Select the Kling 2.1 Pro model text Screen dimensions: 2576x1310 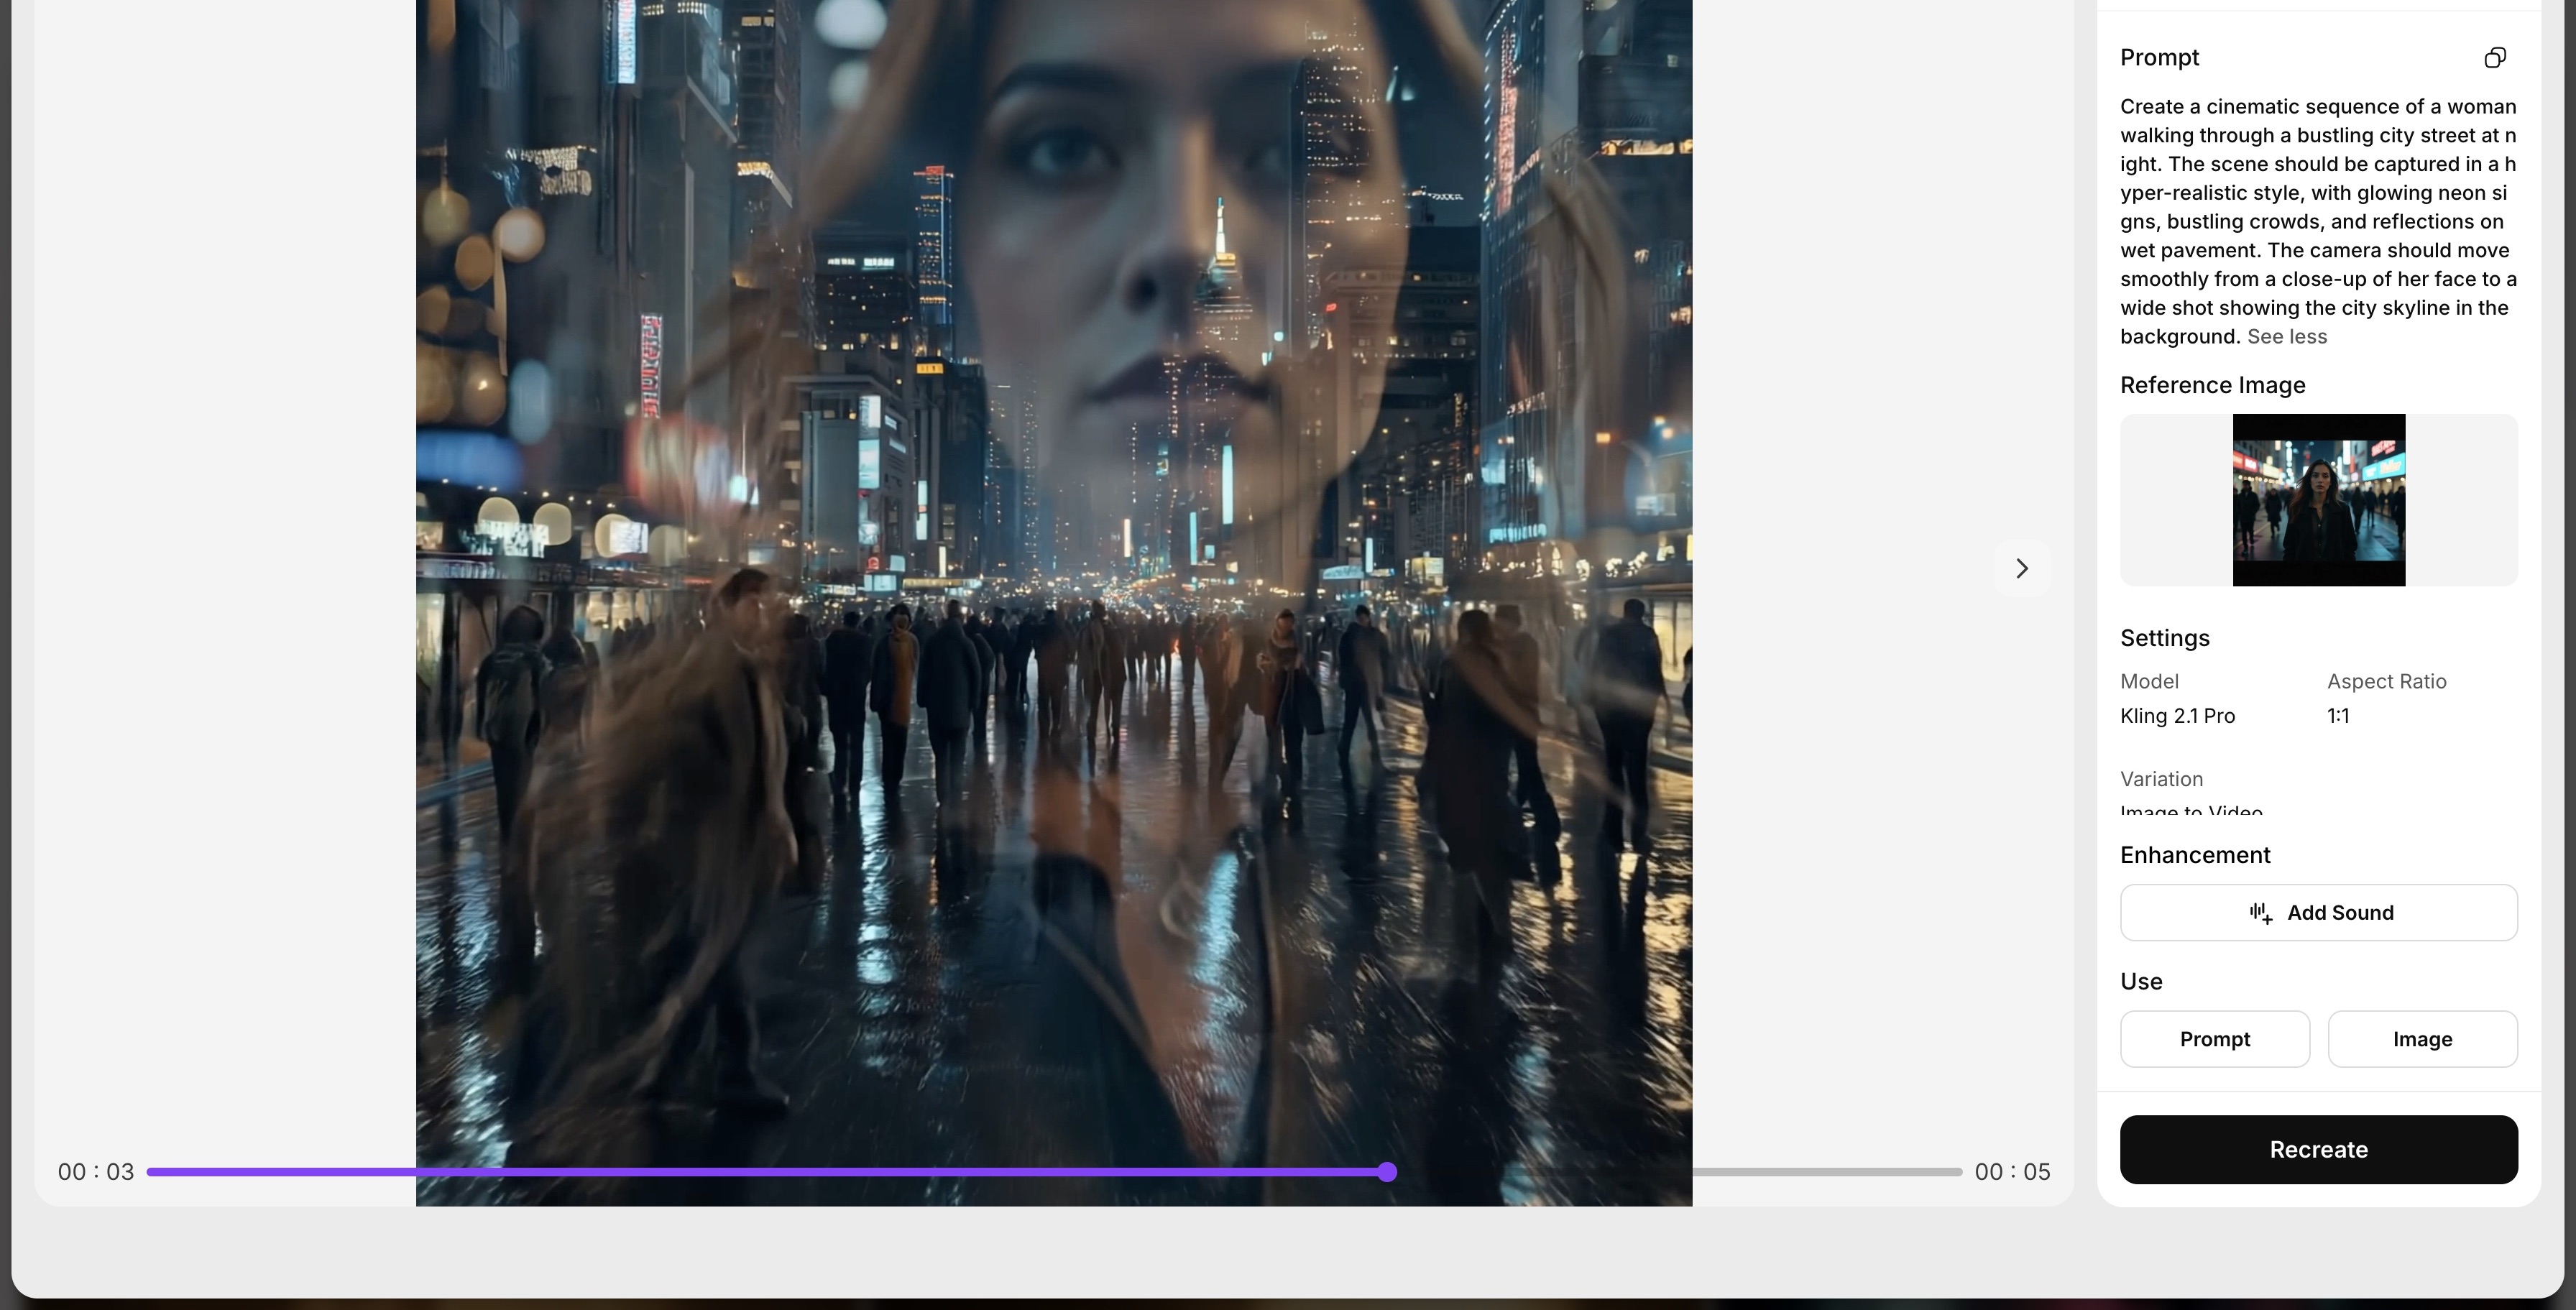(x=2177, y=716)
